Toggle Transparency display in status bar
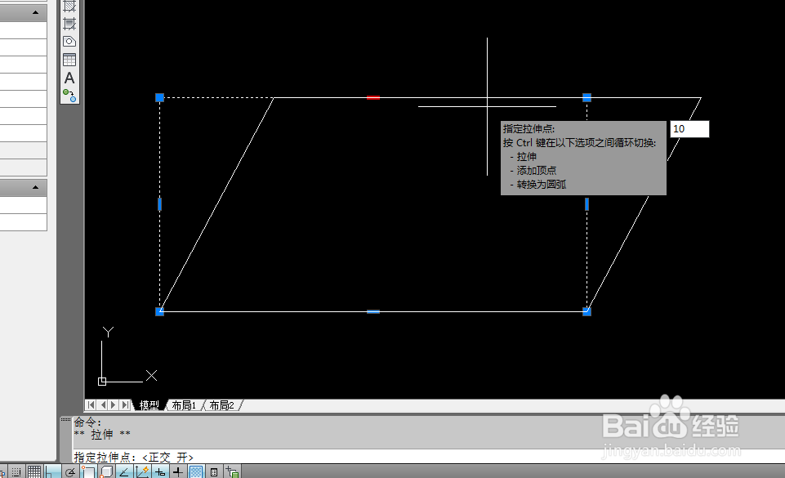Screen dimensions: 785x478 (x=196, y=471)
